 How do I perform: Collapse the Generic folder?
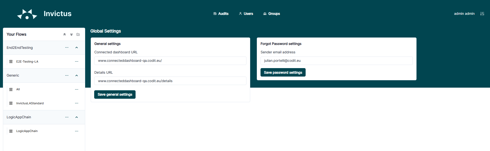[77, 76]
